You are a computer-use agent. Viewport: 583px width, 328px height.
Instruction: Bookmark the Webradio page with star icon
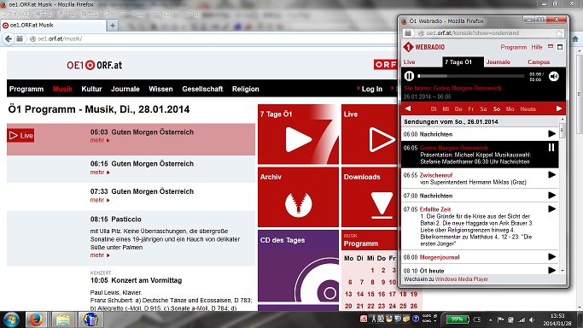click(x=559, y=33)
